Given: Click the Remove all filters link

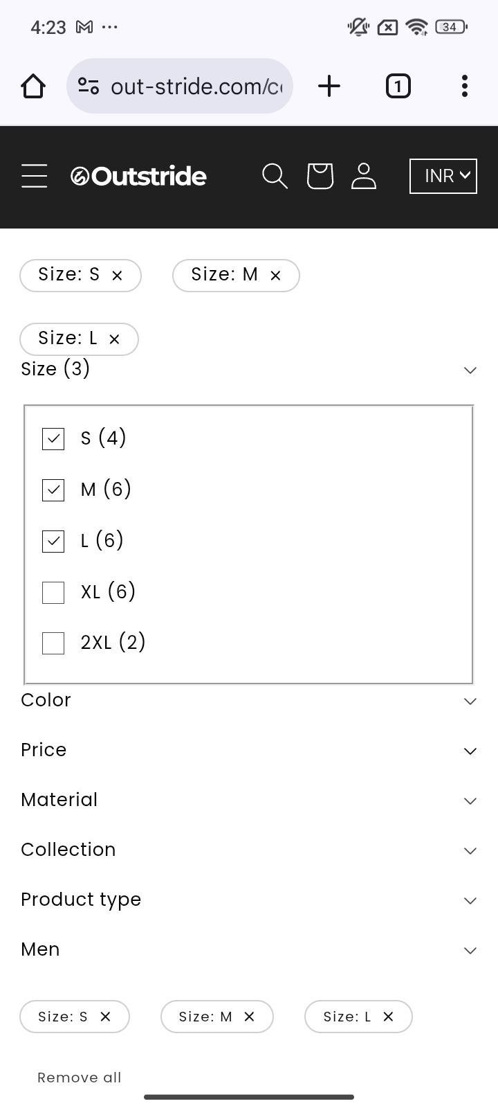Looking at the screenshot, I should point(80,1078).
